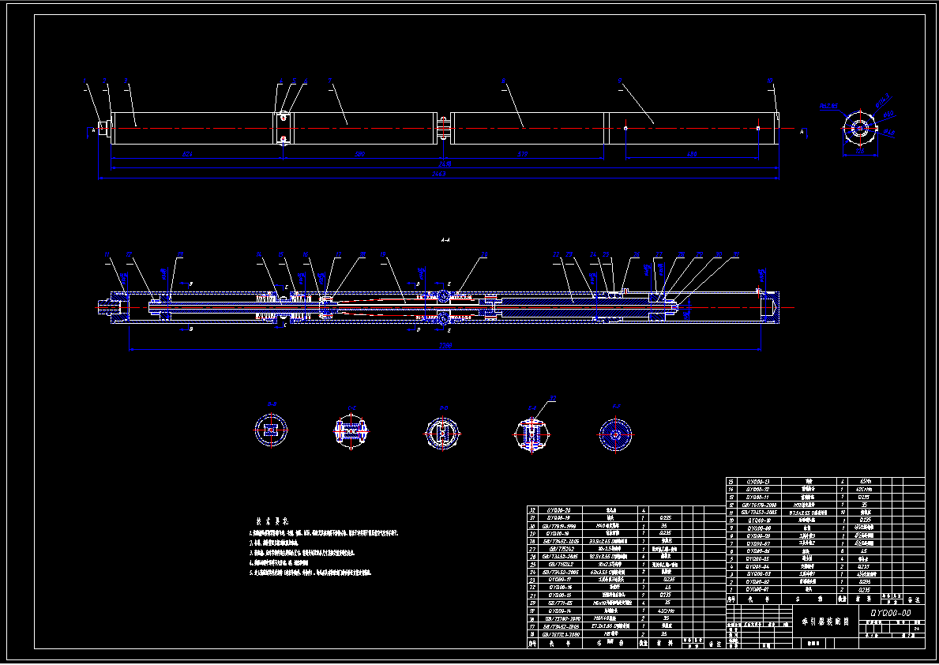Click balloon number 9 above the top view
The image size is (939, 665).
click(620, 81)
